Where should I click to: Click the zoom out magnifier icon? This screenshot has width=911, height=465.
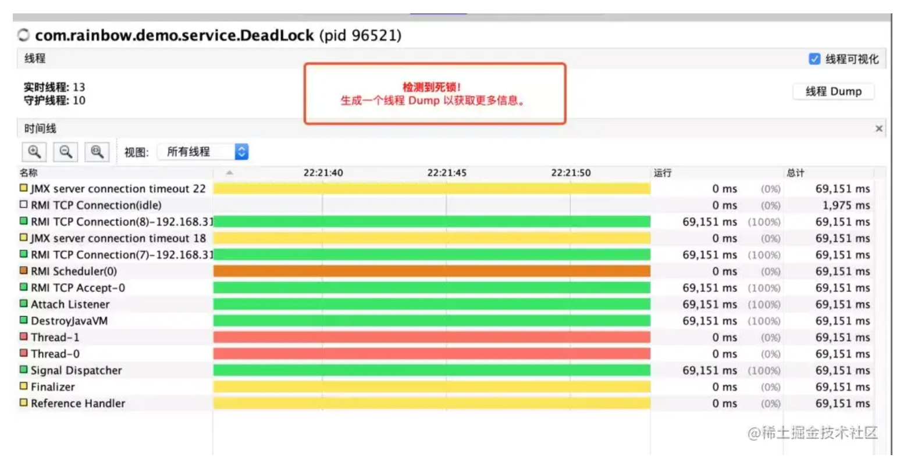click(x=66, y=152)
